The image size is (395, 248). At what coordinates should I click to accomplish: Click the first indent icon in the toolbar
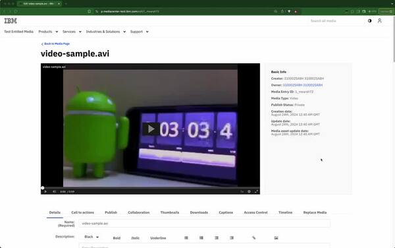tap(217, 237)
